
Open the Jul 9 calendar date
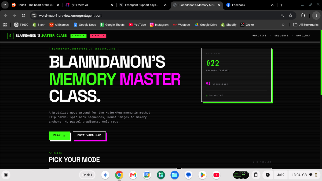click(281, 175)
